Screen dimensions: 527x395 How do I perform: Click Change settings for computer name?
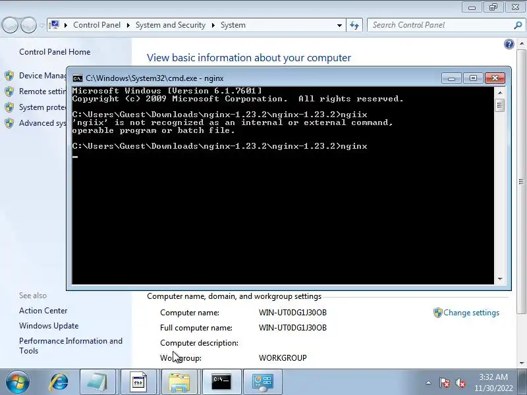coord(471,313)
